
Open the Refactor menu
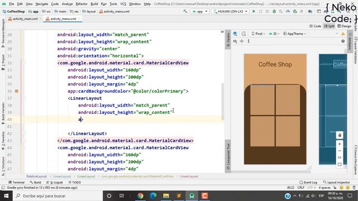82,4
